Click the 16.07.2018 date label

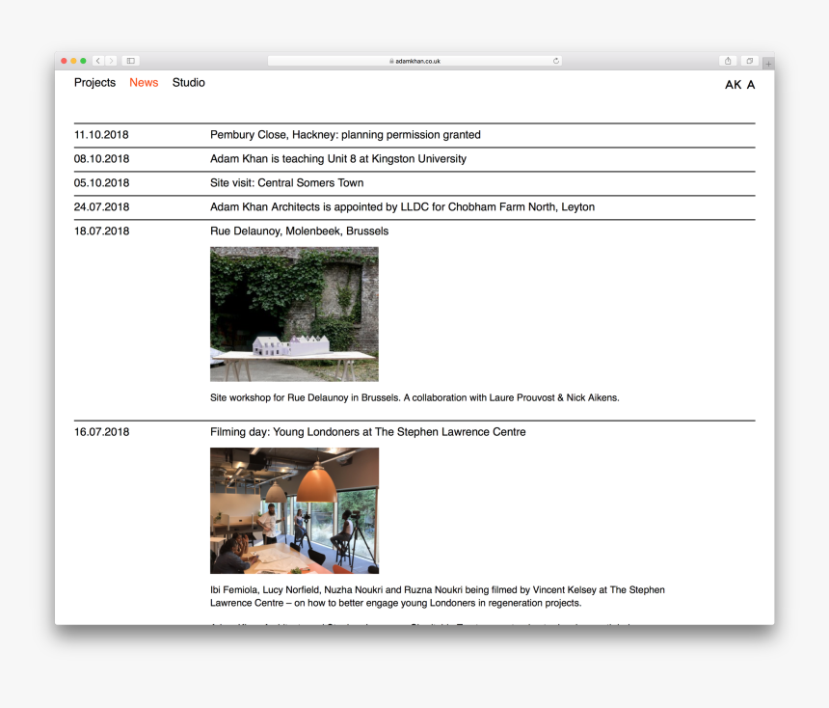point(100,431)
